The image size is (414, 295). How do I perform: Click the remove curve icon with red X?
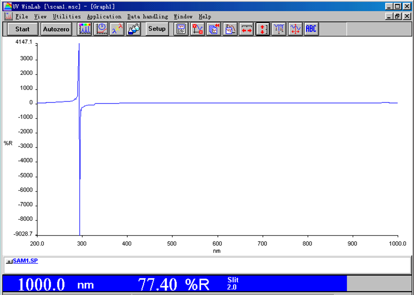coord(198,29)
